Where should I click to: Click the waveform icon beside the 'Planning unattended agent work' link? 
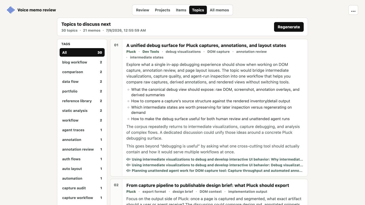128,171
